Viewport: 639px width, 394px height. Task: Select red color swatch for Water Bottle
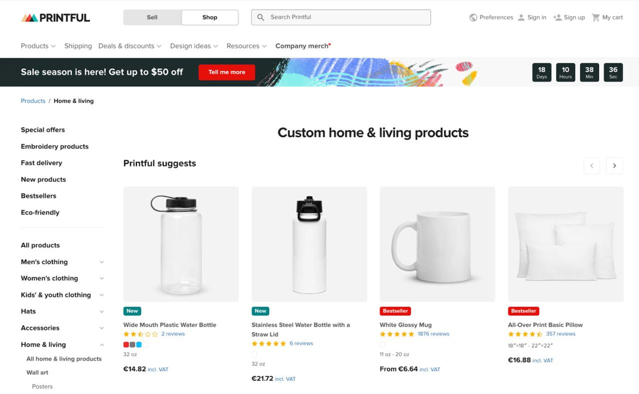tap(126, 345)
